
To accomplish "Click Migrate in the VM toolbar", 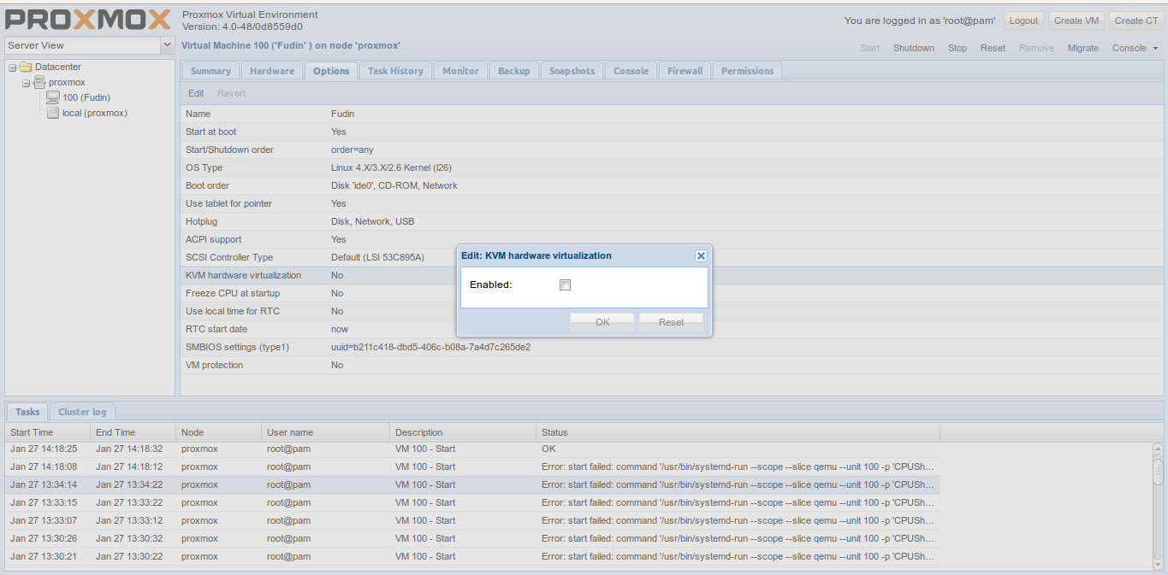I will [x=1083, y=48].
